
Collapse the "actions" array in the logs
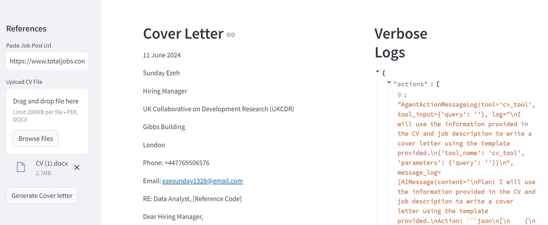coord(389,83)
